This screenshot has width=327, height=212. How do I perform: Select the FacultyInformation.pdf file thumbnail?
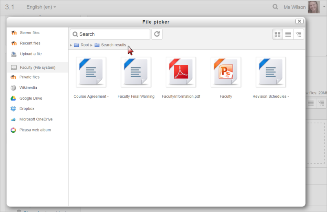(x=181, y=72)
